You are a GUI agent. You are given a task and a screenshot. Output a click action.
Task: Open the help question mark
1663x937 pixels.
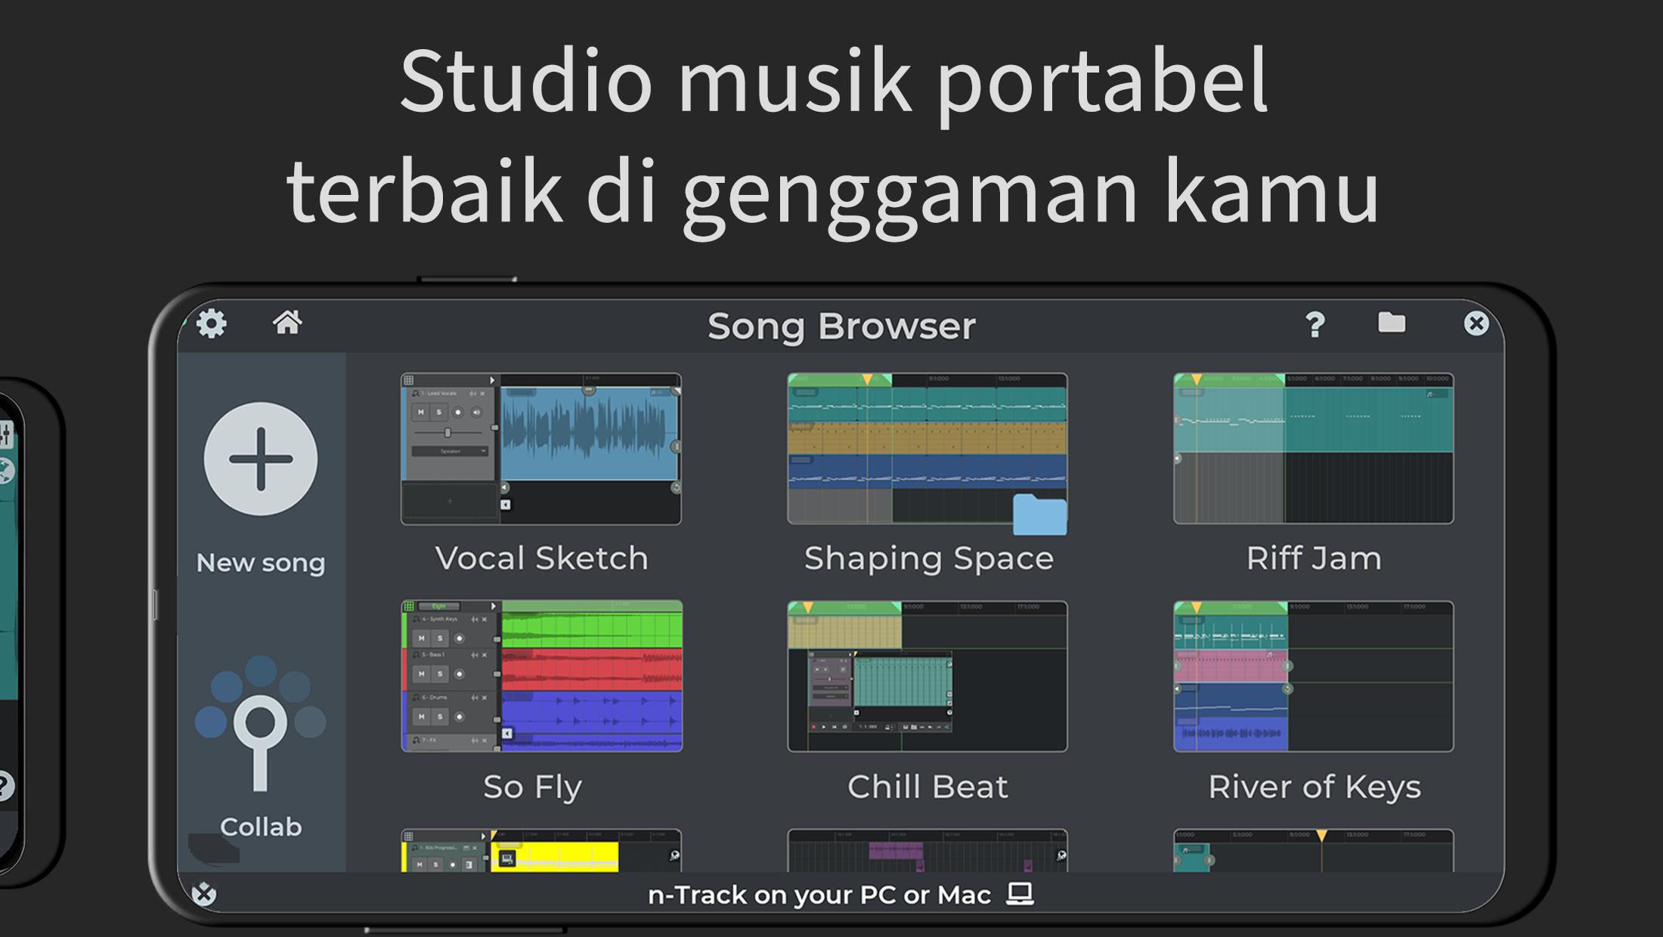[x=1315, y=325]
